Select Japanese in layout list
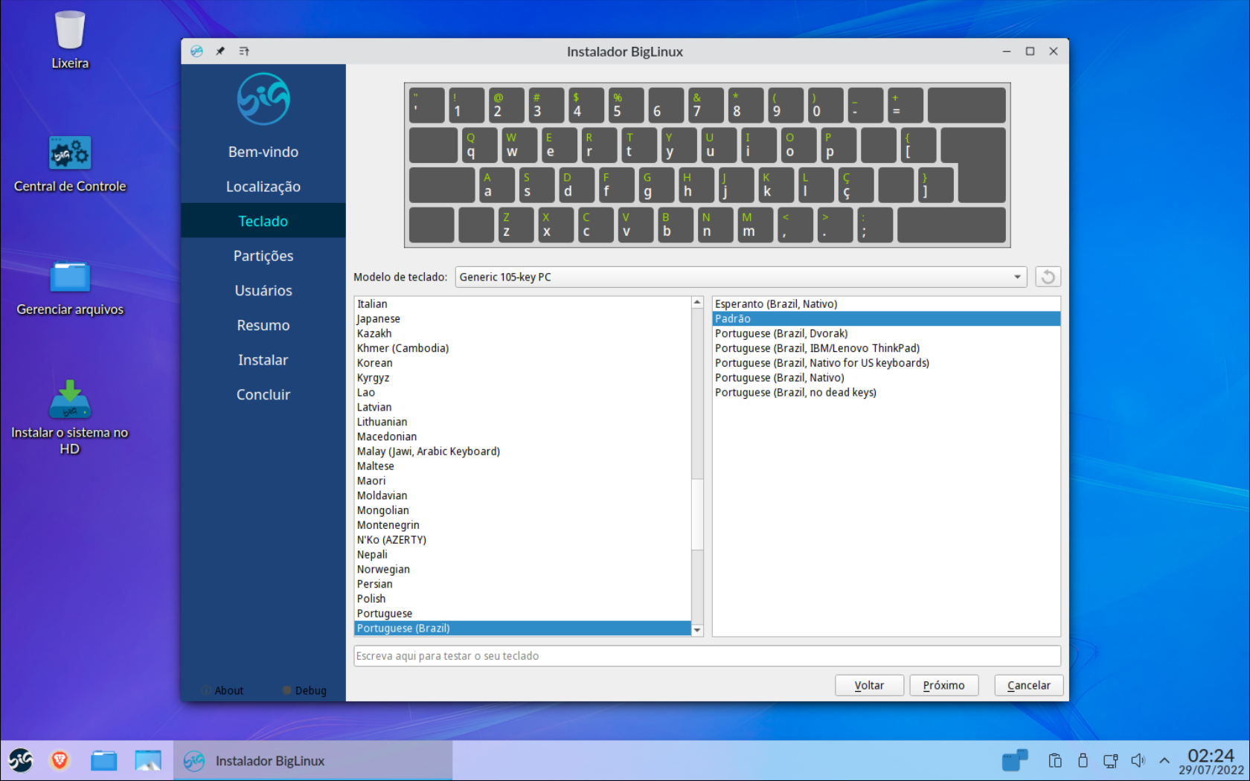The height and width of the screenshot is (781, 1250). coord(522,318)
